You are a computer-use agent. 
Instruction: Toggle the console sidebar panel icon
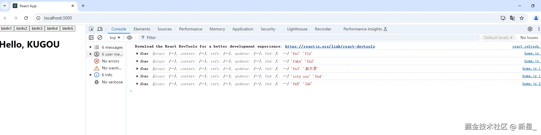point(91,38)
